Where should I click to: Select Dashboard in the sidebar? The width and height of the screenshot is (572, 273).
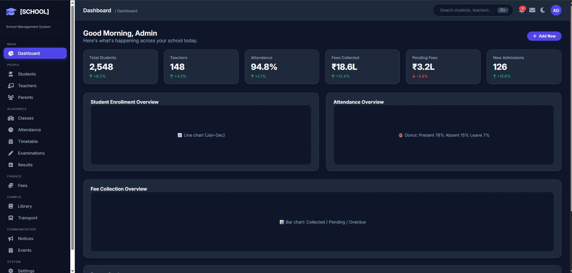click(35, 53)
